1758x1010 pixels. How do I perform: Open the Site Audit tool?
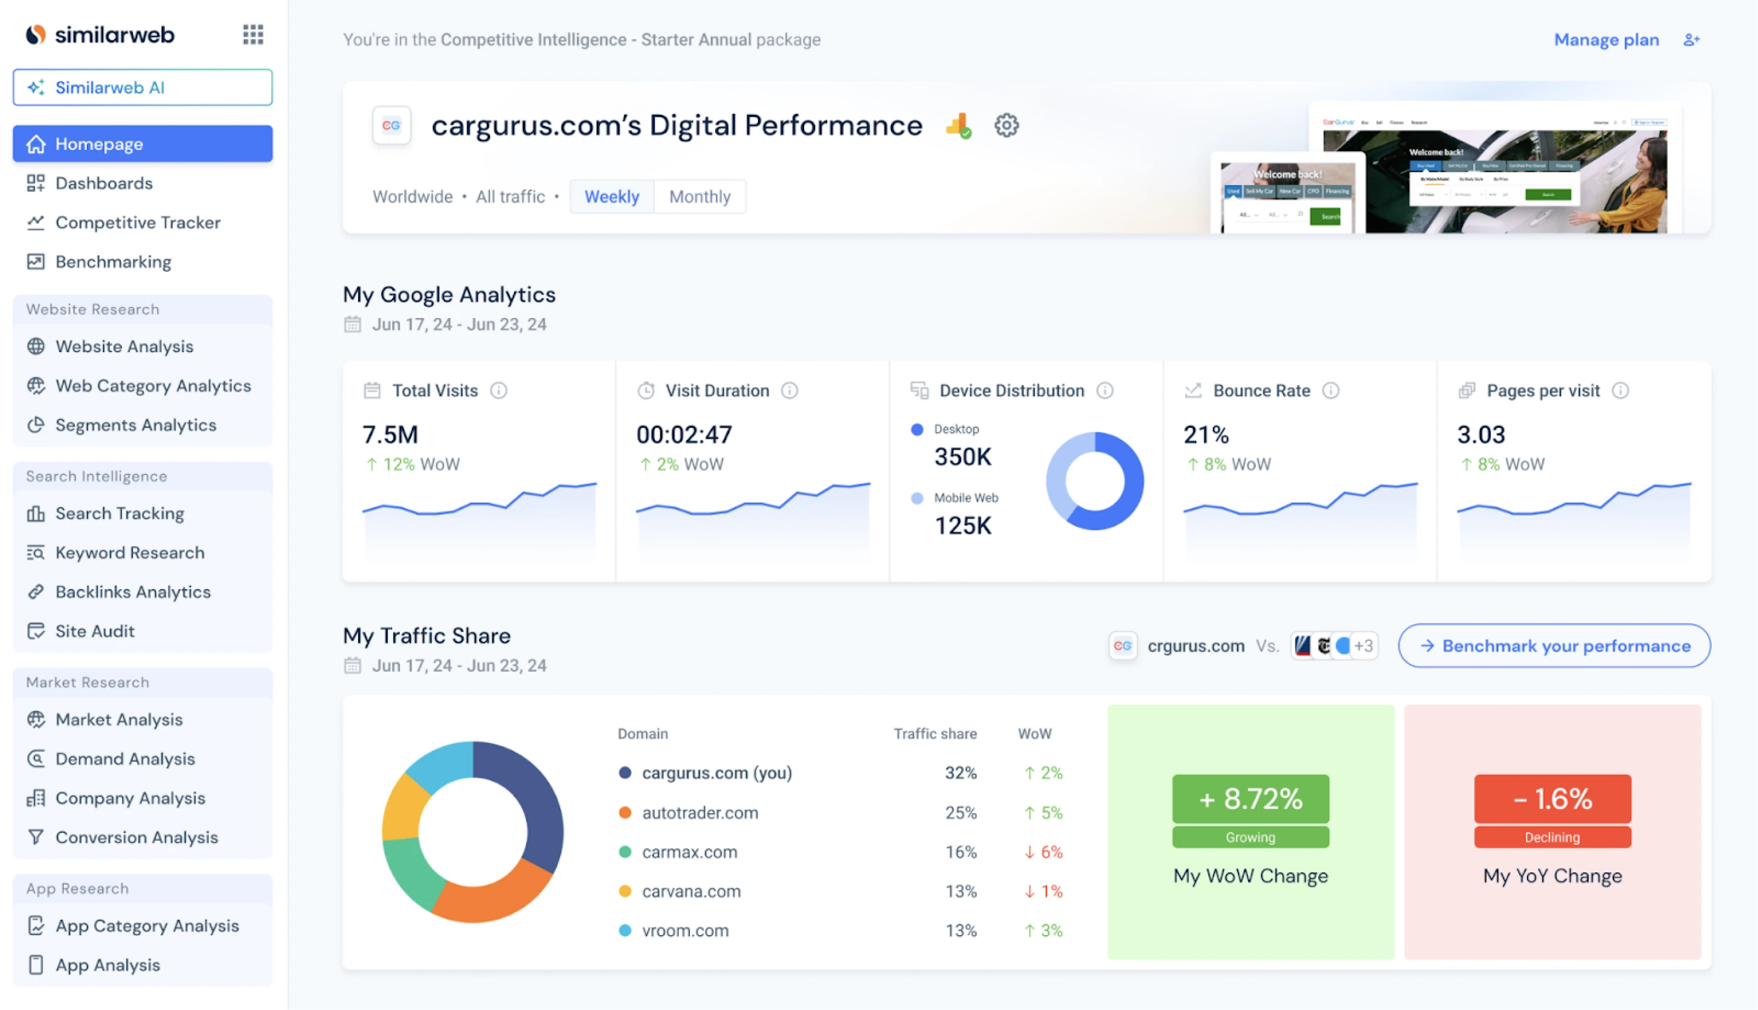pyautogui.click(x=94, y=630)
